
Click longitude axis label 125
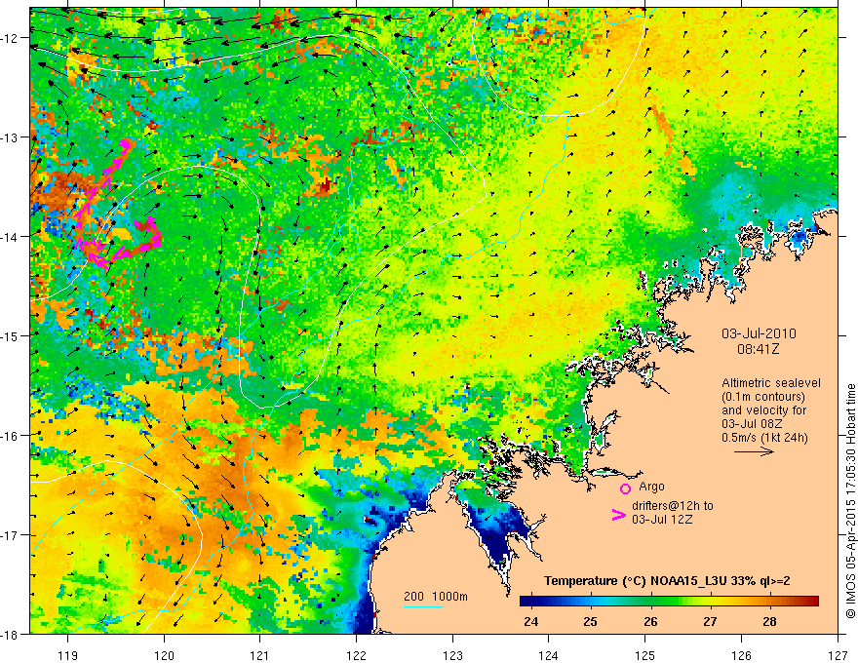pyautogui.click(x=645, y=655)
